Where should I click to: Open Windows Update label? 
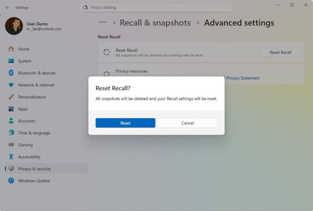pos(34,181)
